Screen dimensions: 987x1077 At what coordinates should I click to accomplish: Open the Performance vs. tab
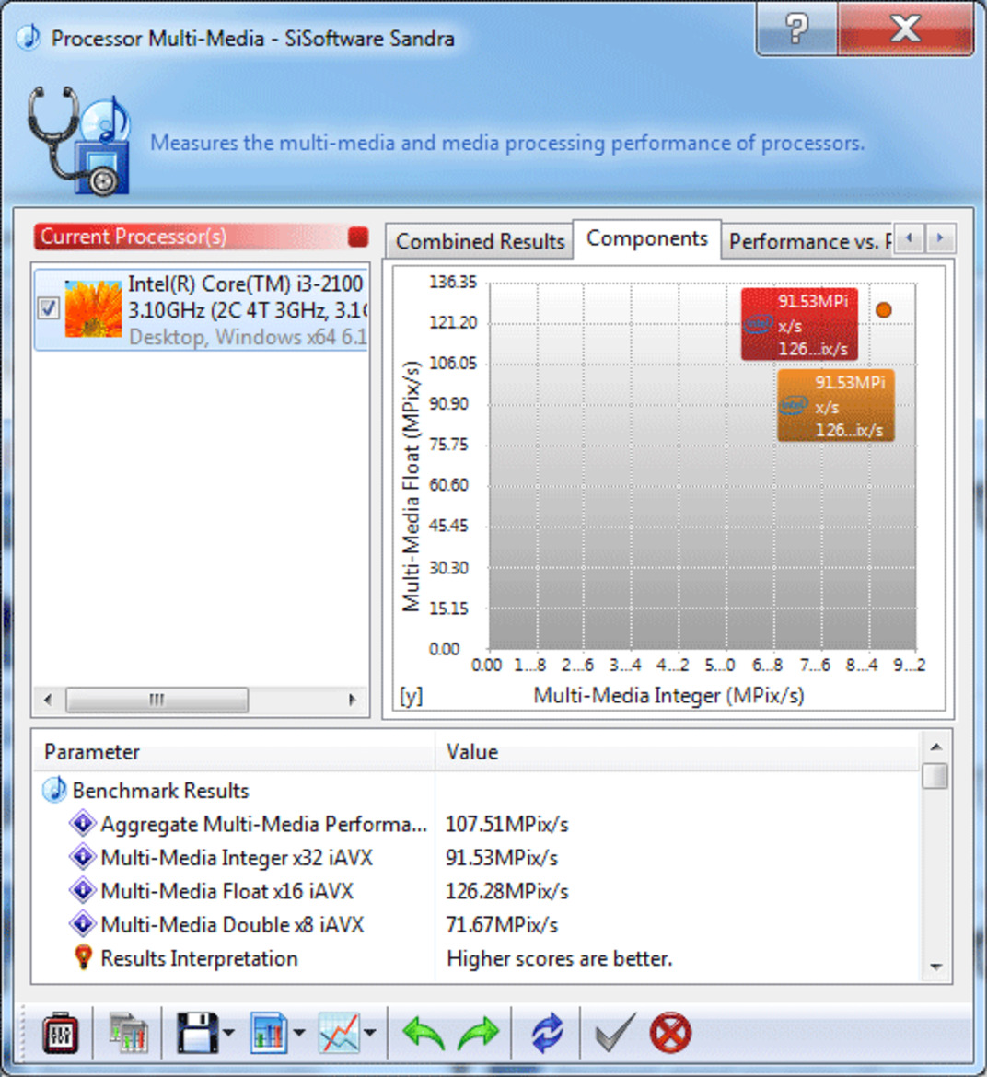coord(809,242)
